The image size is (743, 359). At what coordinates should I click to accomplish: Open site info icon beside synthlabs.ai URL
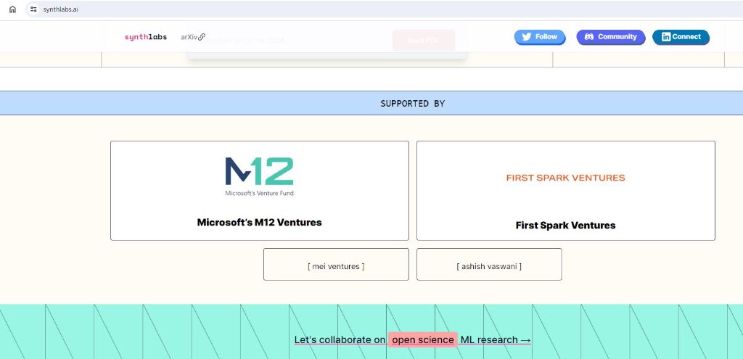[33, 9]
